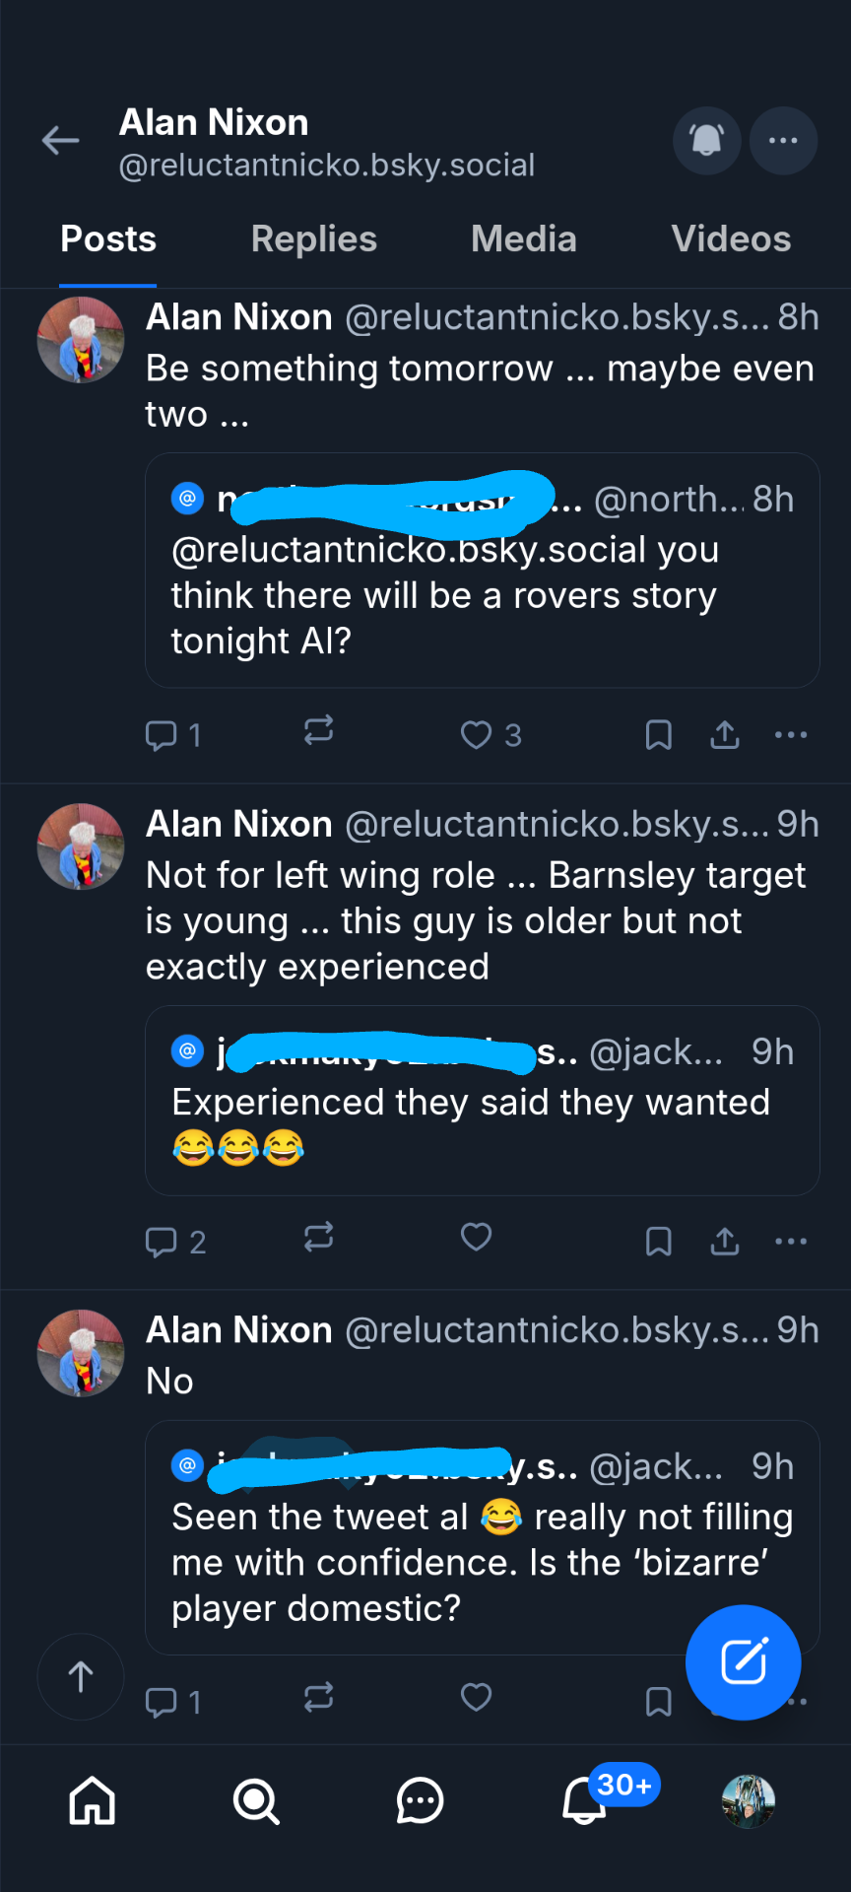The width and height of the screenshot is (851, 1892).
Task: Bookmark the "Be something tomorrow" post
Action: [658, 735]
